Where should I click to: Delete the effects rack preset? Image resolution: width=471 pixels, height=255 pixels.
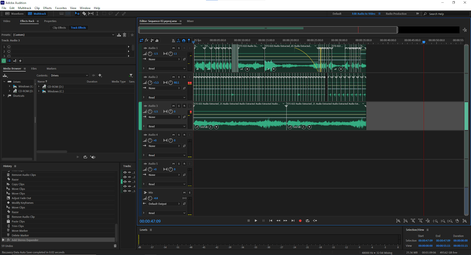125,35
